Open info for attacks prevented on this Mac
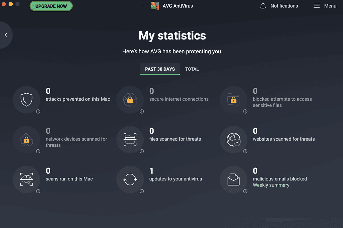The image size is (343, 228). [38, 111]
